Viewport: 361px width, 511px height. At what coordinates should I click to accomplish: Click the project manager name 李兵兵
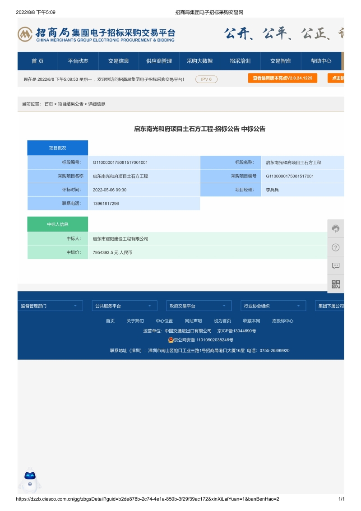pyautogui.click(x=273, y=190)
